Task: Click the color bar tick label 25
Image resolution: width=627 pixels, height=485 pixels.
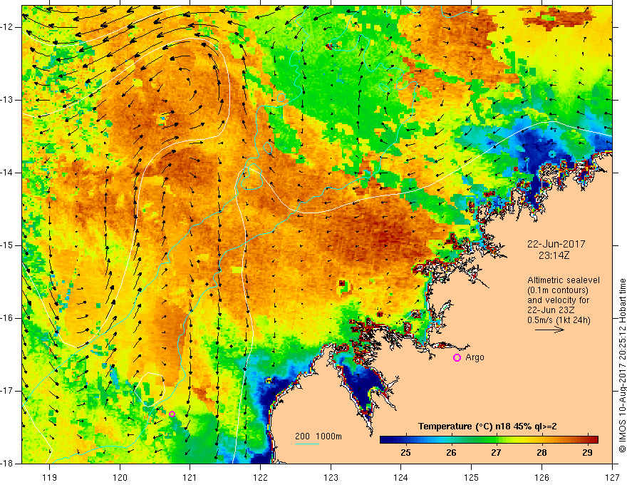Action: [405, 453]
